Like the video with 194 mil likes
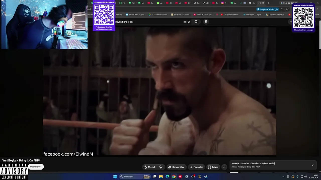Viewport: 321px width, 180px height. click(149, 167)
